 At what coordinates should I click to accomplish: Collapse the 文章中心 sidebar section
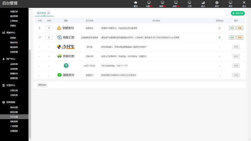coord(11,85)
